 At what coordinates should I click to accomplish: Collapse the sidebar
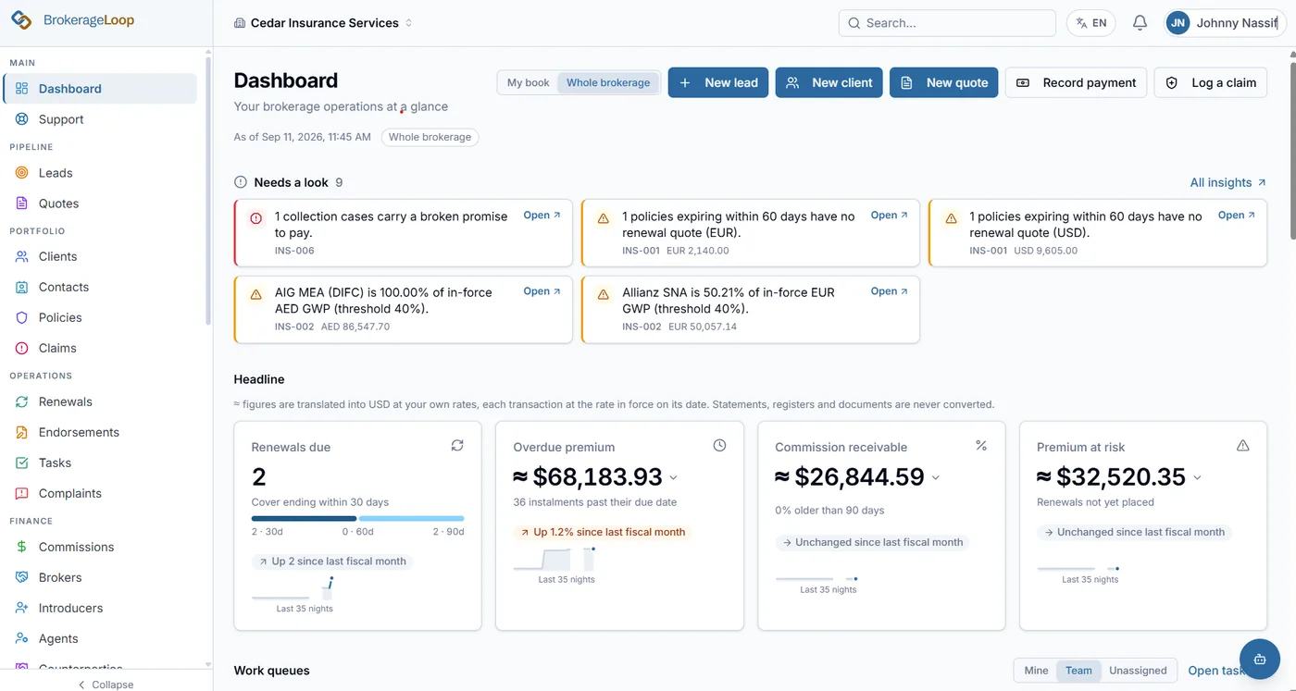(x=106, y=685)
